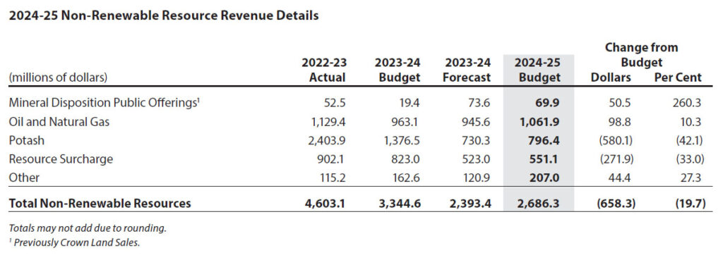Viewport: 723px width, 255px height.
Task: Click the millions of dollars units label
Action: [58, 77]
